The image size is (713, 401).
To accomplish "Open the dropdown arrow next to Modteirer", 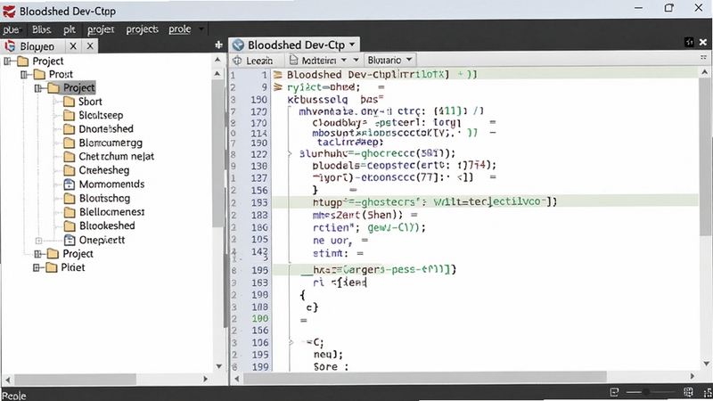I will 344,60.
